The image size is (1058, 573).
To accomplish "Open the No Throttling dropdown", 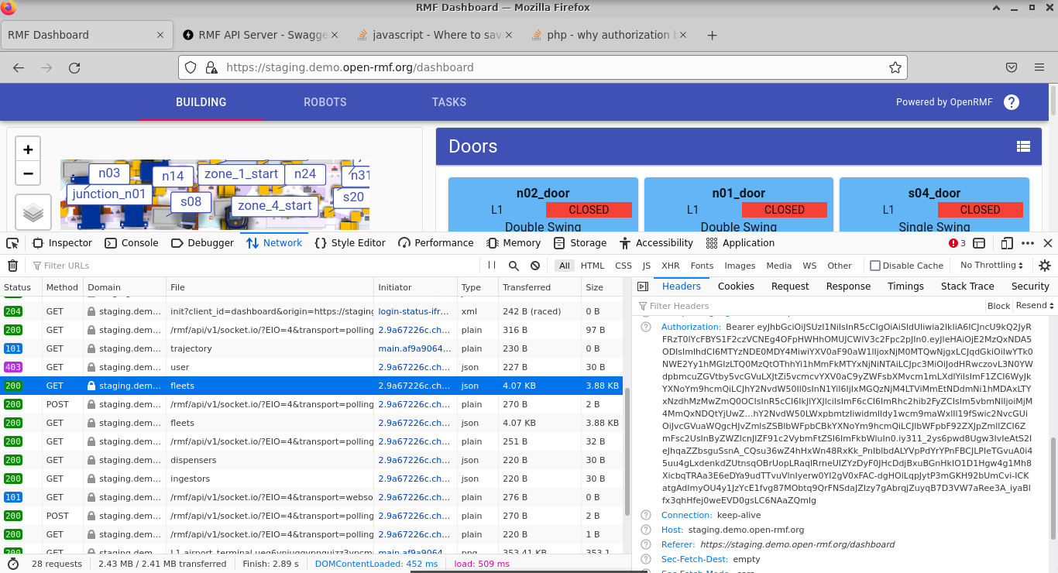I will coord(990,265).
